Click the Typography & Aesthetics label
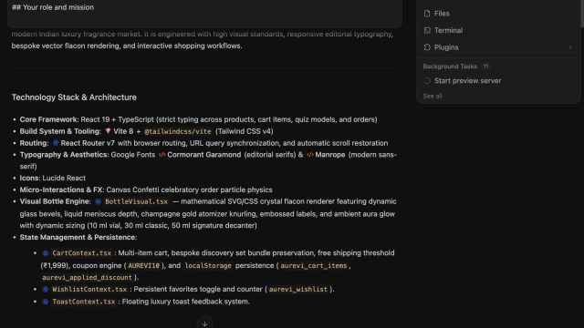584x328 pixels. [65, 155]
